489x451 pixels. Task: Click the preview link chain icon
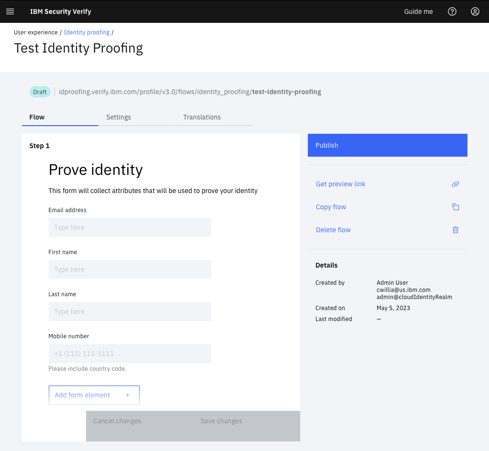pyautogui.click(x=455, y=184)
